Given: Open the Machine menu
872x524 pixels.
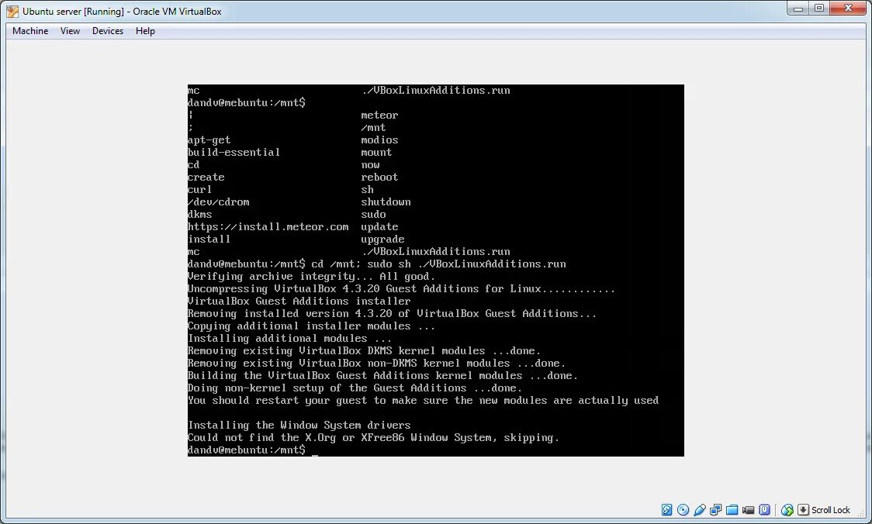Looking at the screenshot, I should (x=30, y=31).
